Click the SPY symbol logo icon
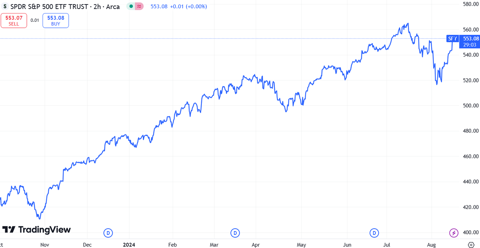This screenshot has height=248, width=480. coord(5,6)
